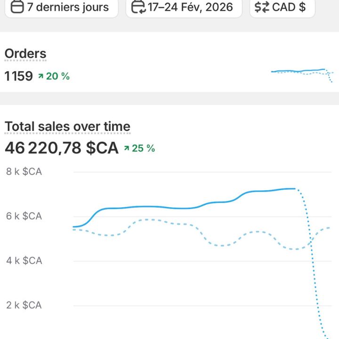Select the 1 159 orders count
The width and height of the screenshot is (339, 339).
pos(19,76)
